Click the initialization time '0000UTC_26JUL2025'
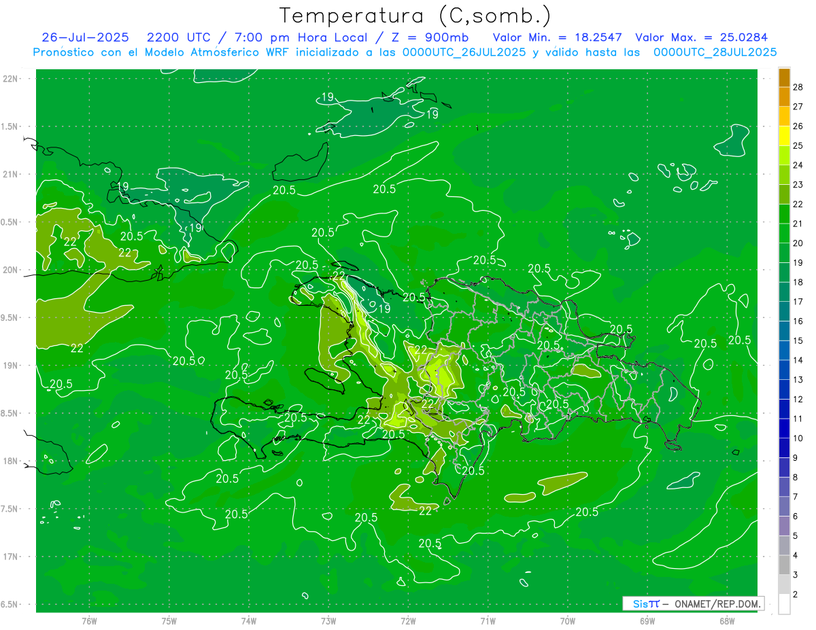Viewport: 816px width, 630px height. [x=464, y=52]
